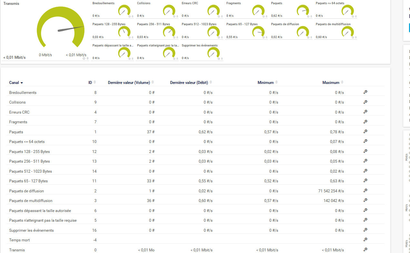The image size is (410, 253).
Task: Pin the Supprimer les événements gauge
Action: (222, 58)
